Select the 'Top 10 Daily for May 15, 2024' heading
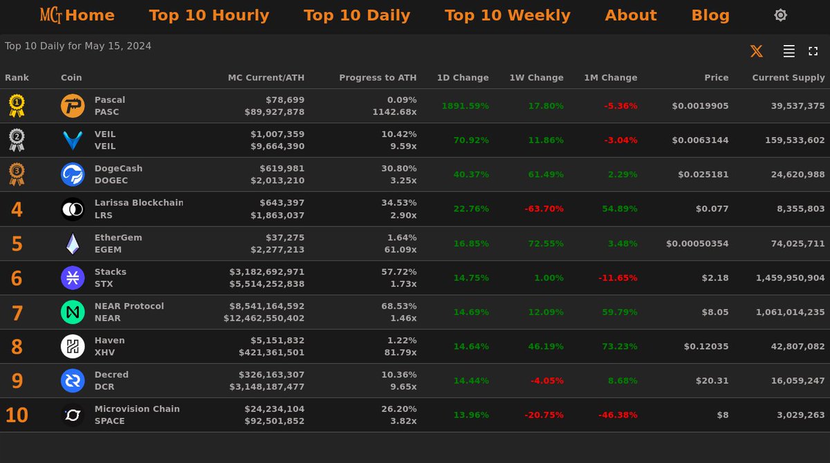 (x=78, y=46)
